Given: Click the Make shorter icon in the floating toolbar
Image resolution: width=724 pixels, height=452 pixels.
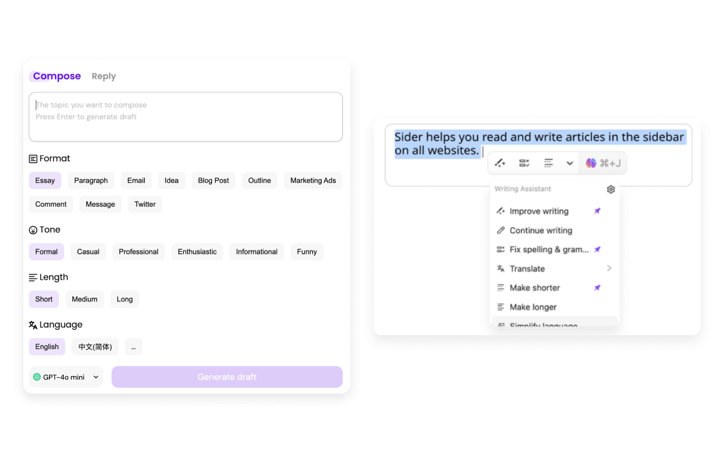Looking at the screenshot, I should point(548,163).
